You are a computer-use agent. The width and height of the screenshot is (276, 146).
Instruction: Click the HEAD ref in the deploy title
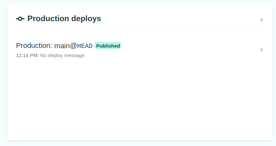pos(85,46)
